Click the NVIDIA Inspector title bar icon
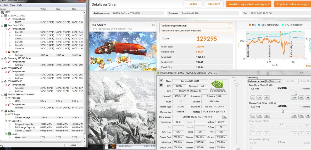This screenshot has height=150, width=311. 158,73
